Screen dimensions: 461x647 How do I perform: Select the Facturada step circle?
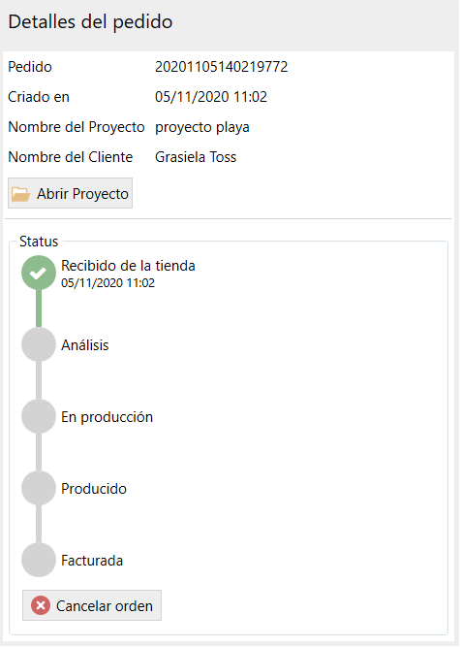(39, 561)
